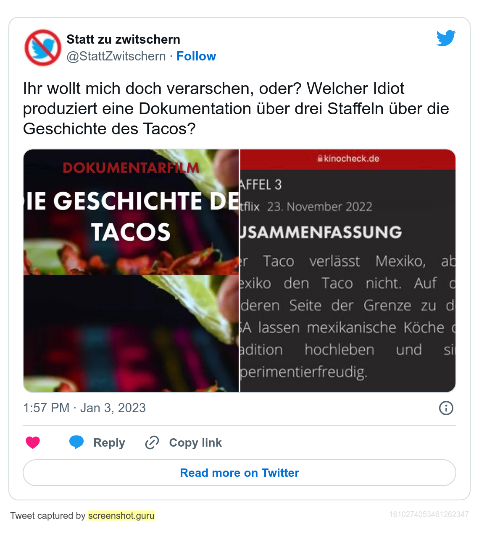Click the tweet text about Tacos documentary
This screenshot has width=479, height=539.
[x=236, y=109]
